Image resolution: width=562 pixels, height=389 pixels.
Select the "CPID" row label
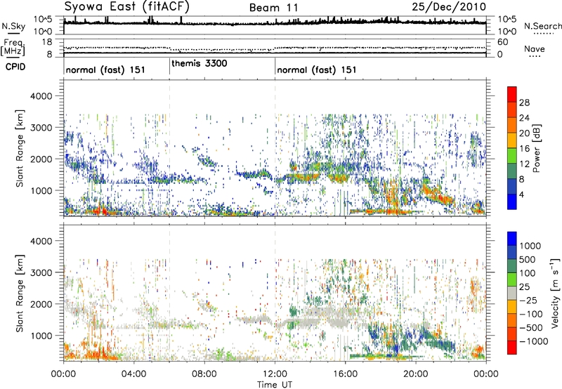point(15,67)
